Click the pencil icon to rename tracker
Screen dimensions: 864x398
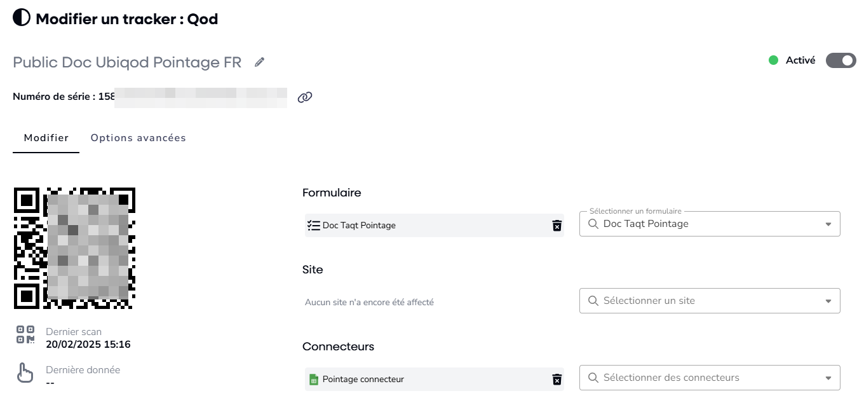pos(259,62)
